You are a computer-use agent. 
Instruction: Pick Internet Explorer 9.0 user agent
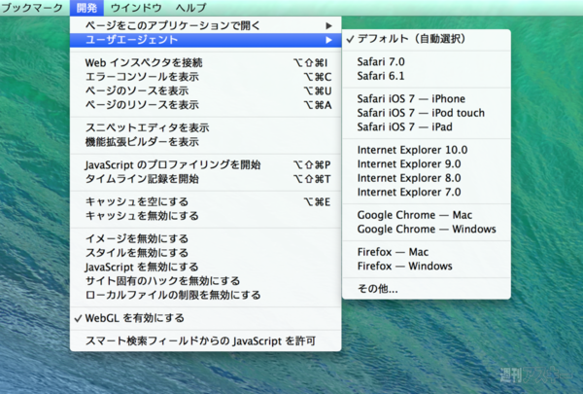coord(427,164)
